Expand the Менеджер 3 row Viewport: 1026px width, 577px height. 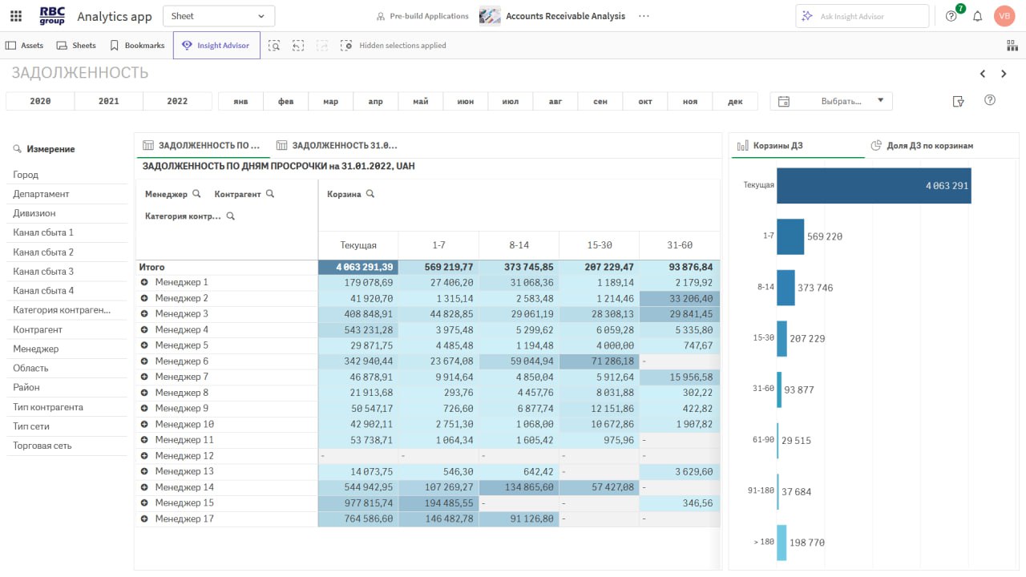click(144, 314)
